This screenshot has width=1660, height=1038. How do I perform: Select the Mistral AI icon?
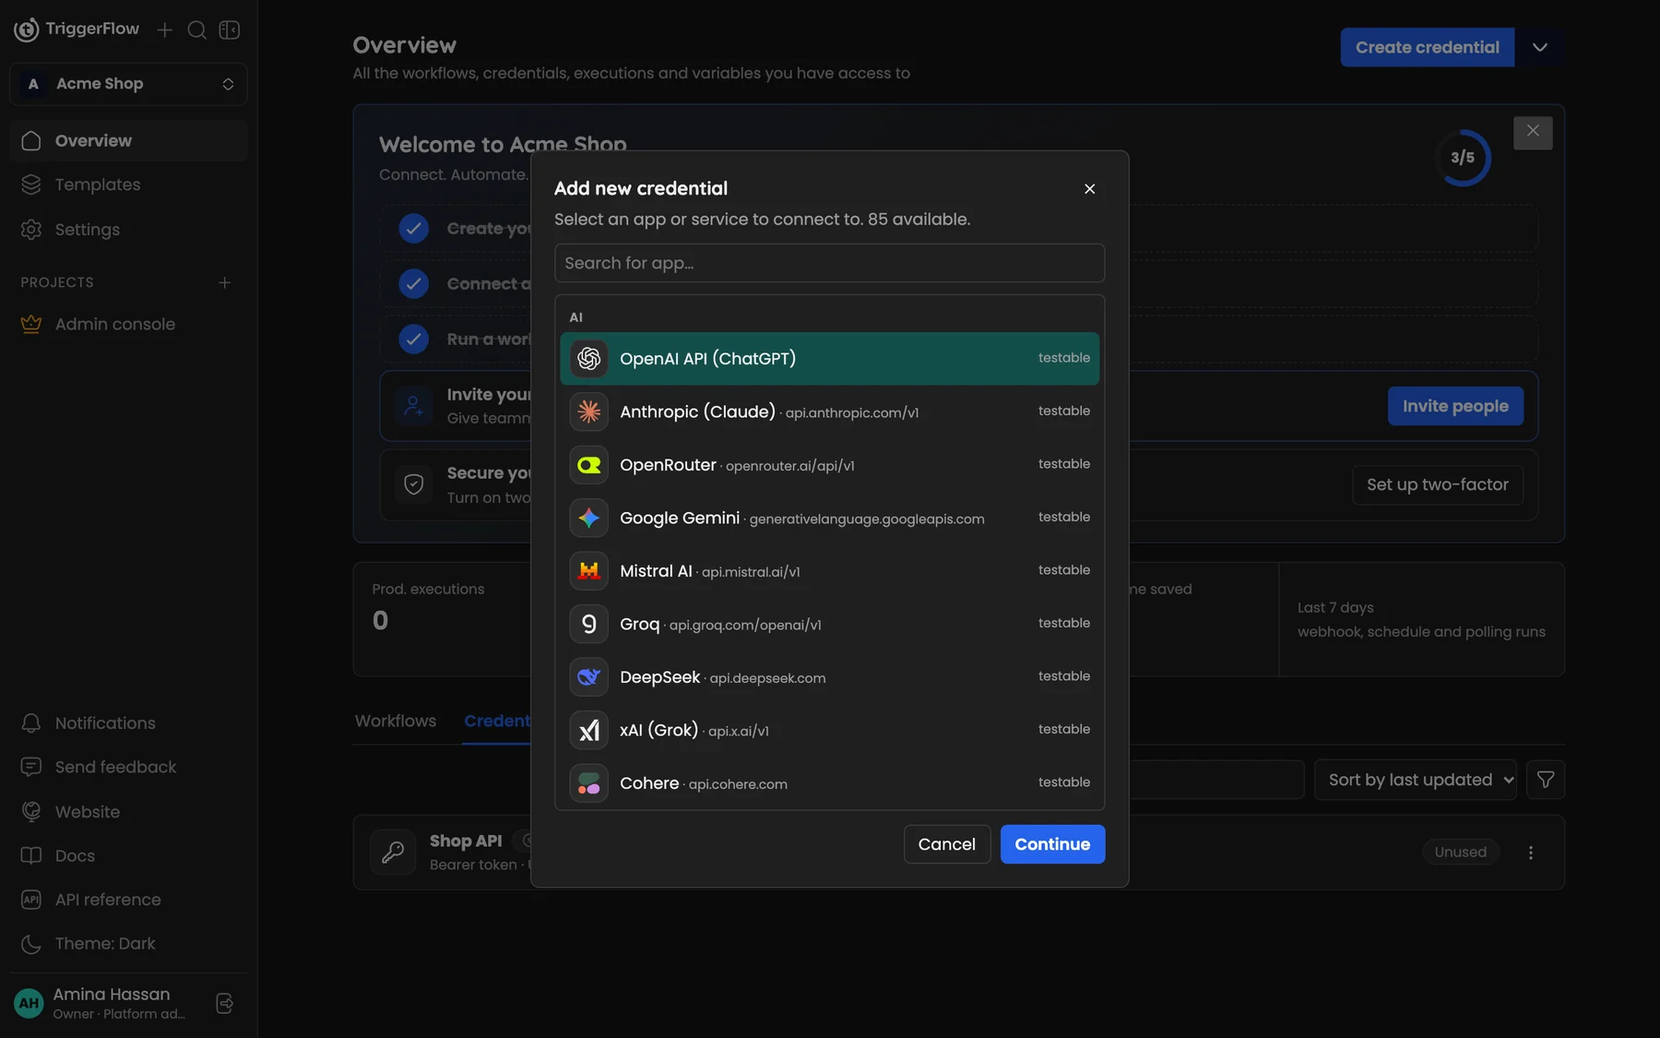588,571
